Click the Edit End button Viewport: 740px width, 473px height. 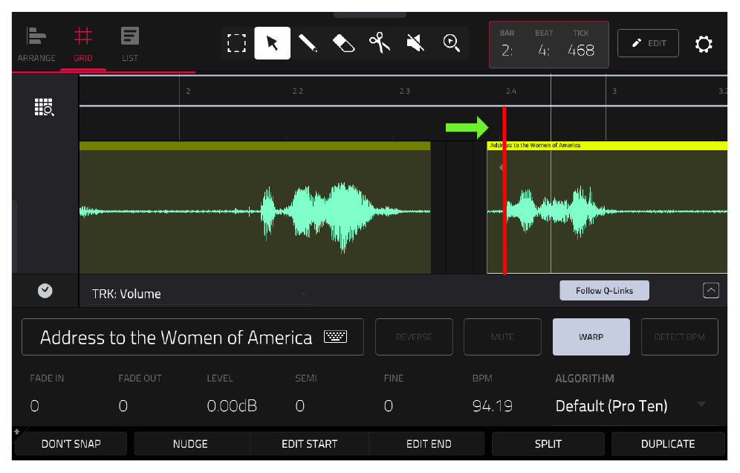point(429,444)
